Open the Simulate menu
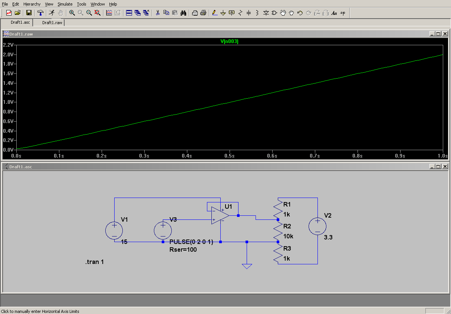This screenshot has height=314, width=451. (65, 4)
